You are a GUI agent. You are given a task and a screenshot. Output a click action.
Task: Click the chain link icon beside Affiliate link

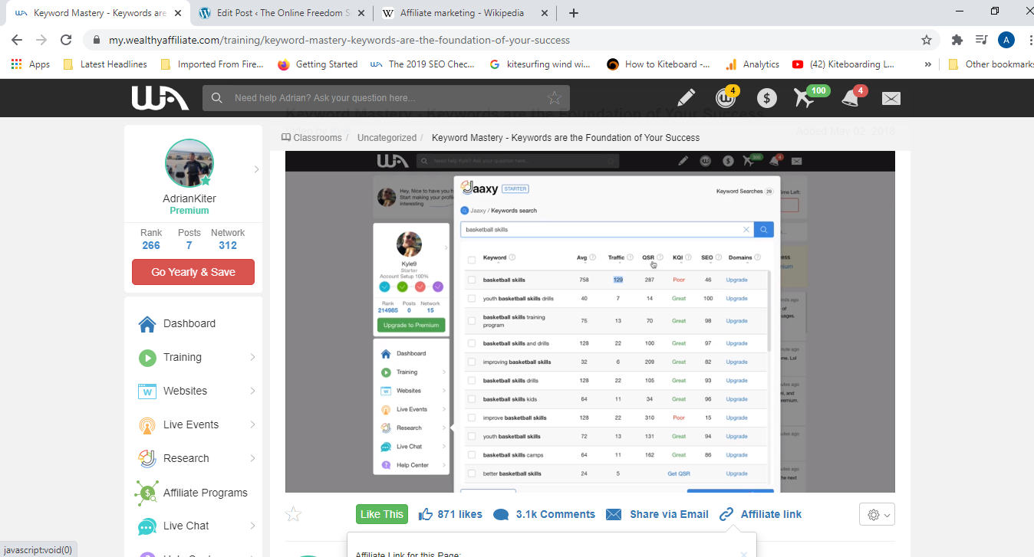point(726,514)
